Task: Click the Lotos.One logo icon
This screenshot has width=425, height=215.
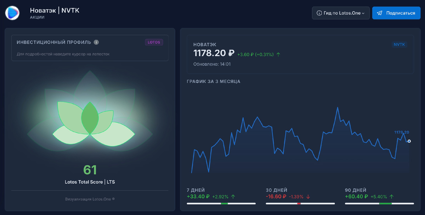Action: (12, 13)
